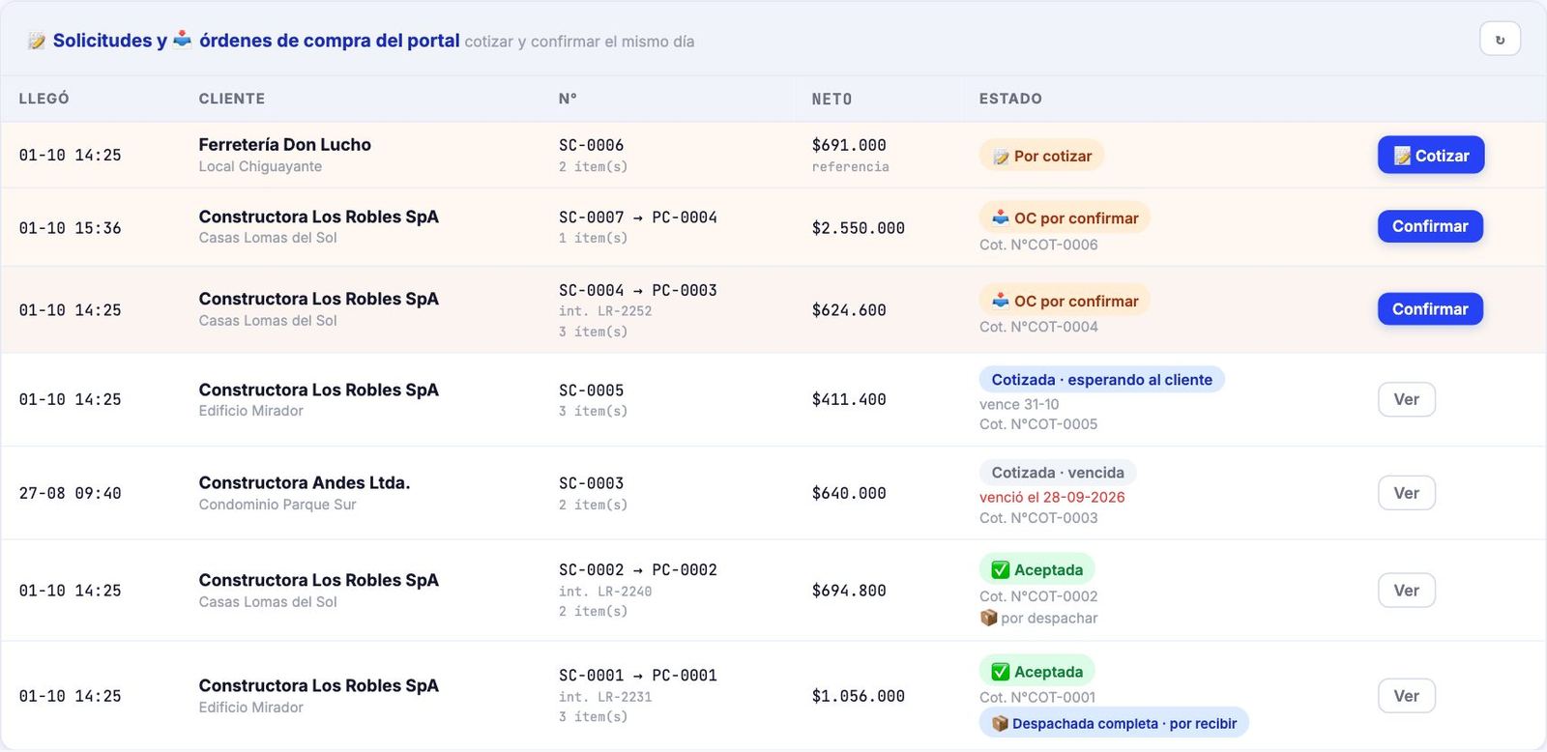Select the NETO column header
1547x752 pixels.
832,99
